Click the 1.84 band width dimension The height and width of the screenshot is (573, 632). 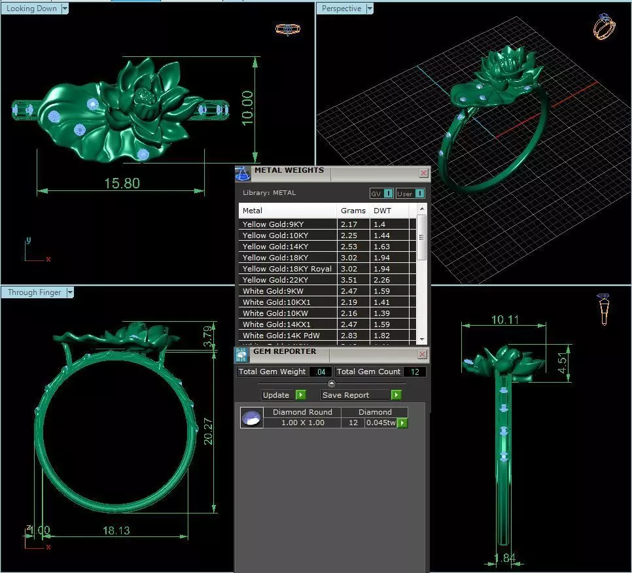505,558
